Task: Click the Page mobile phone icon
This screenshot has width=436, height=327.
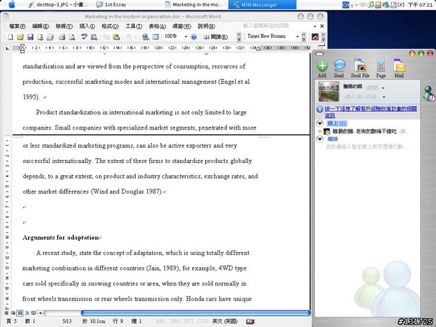Action: click(381, 65)
